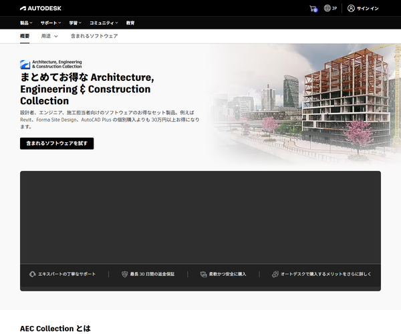
Task: Open the shopping cart icon
Action: [x=313, y=9]
